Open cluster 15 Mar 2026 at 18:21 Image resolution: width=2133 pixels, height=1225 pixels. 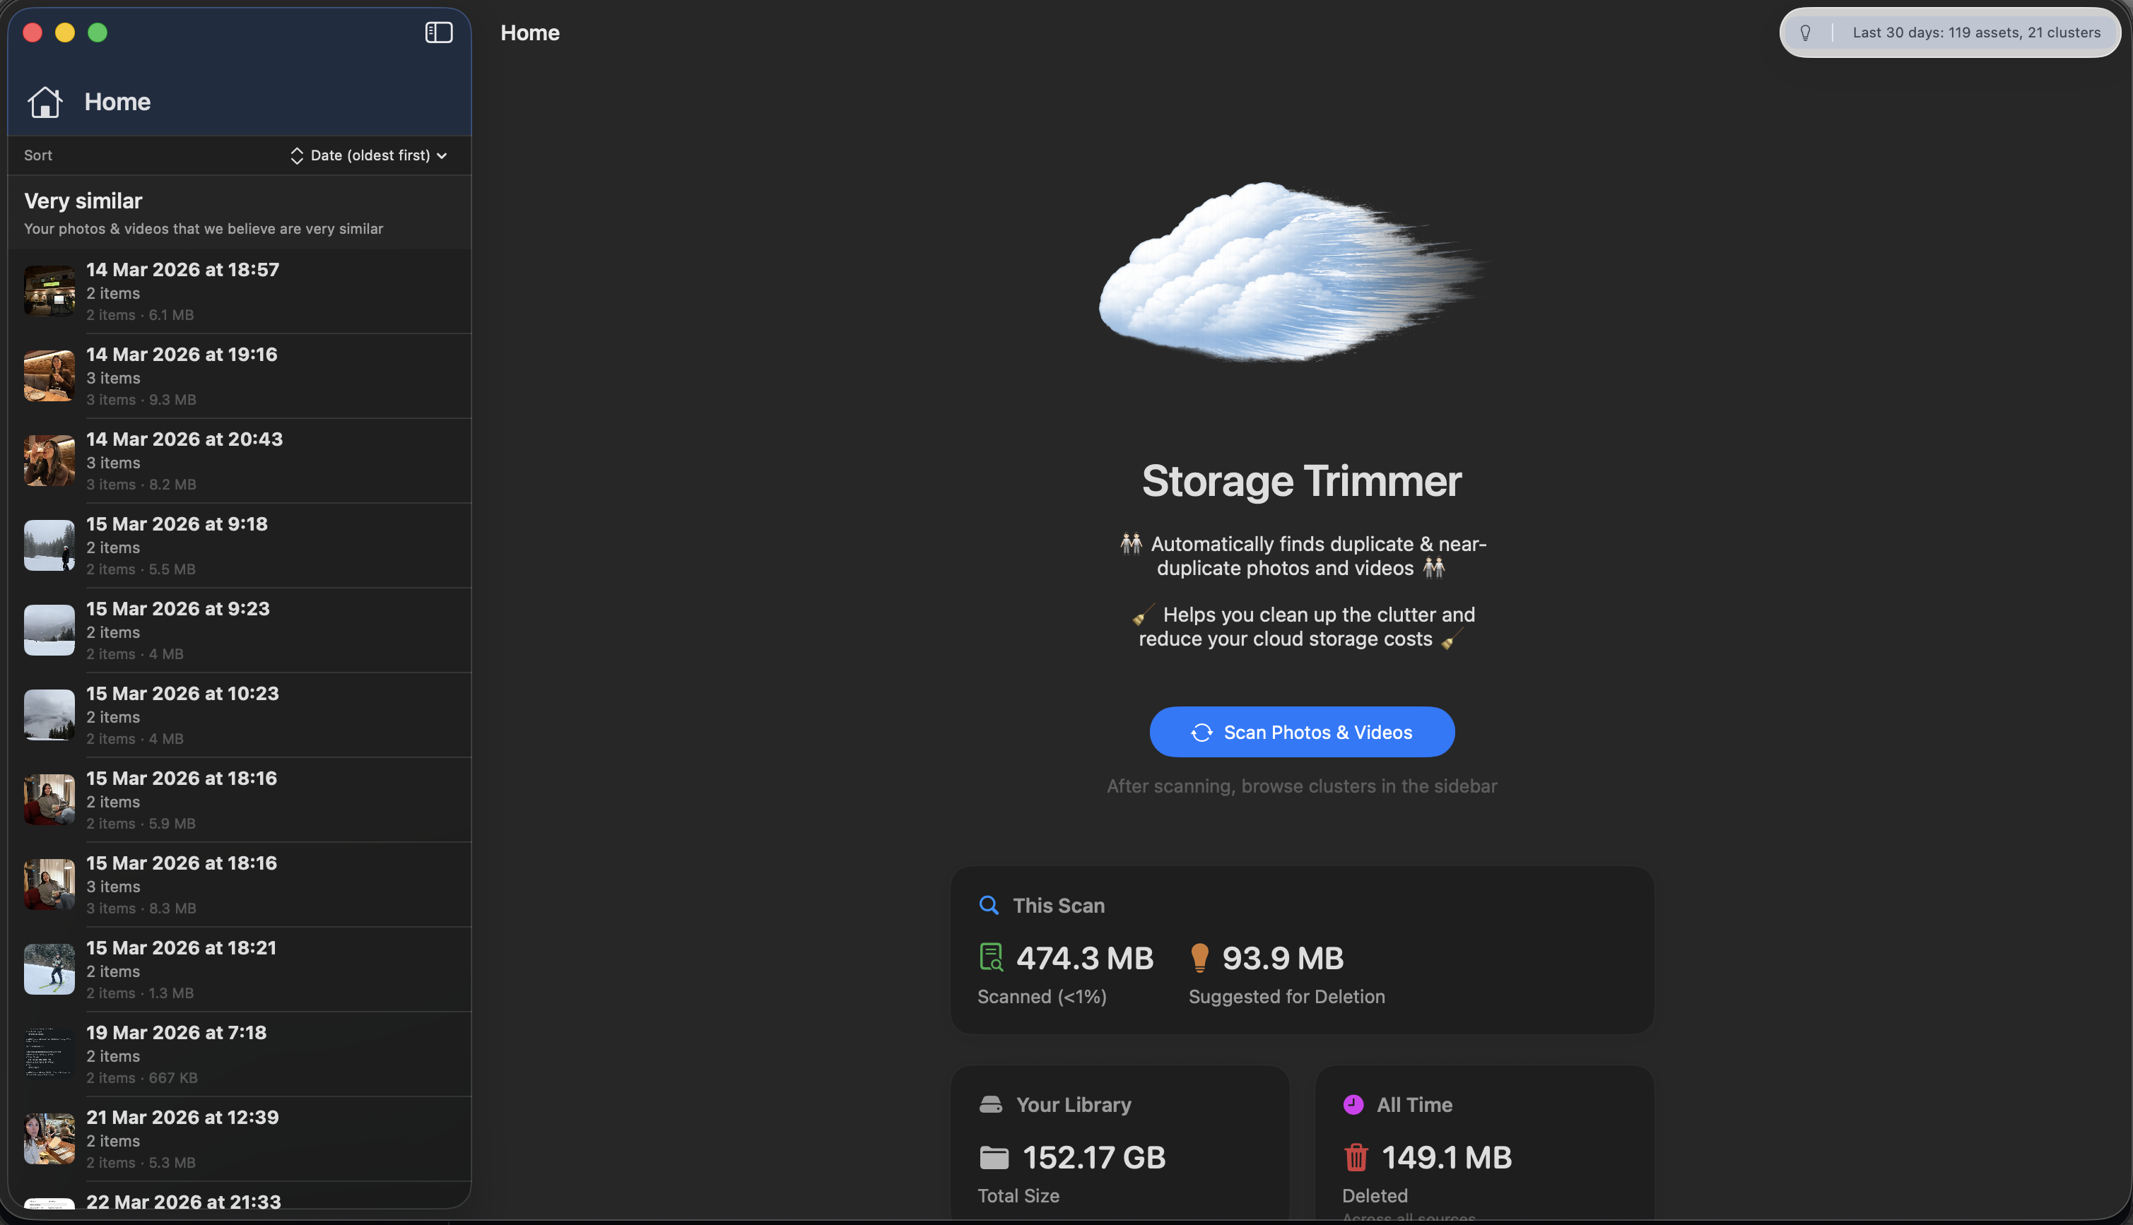[239, 969]
